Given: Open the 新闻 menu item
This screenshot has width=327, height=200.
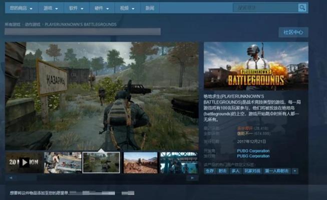Looking at the screenshot, I should pos(150,8).
